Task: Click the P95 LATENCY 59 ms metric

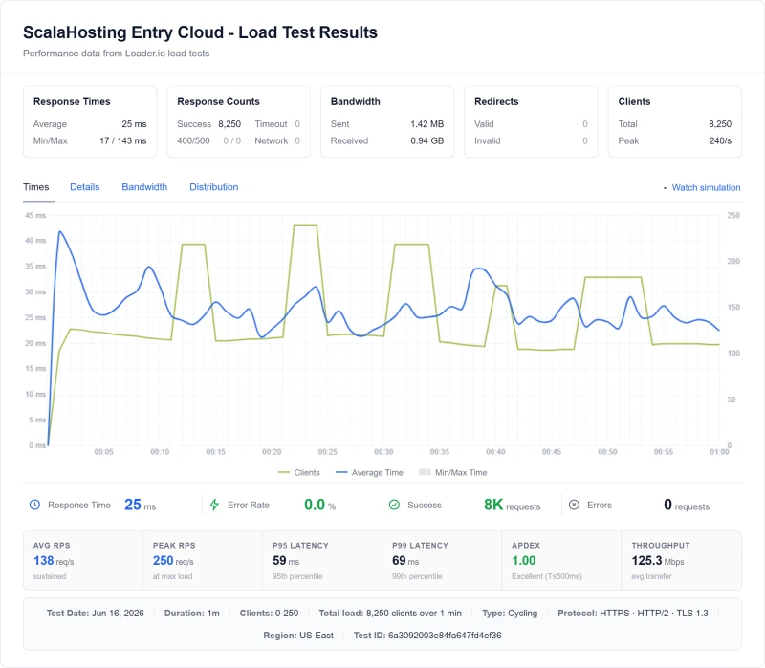Action: (286, 561)
